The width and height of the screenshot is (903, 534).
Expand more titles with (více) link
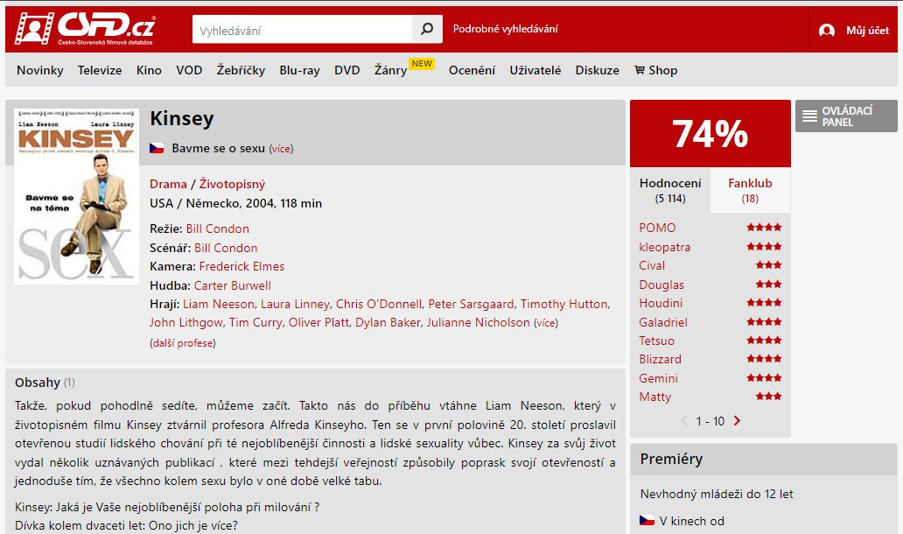pyautogui.click(x=281, y=149)
